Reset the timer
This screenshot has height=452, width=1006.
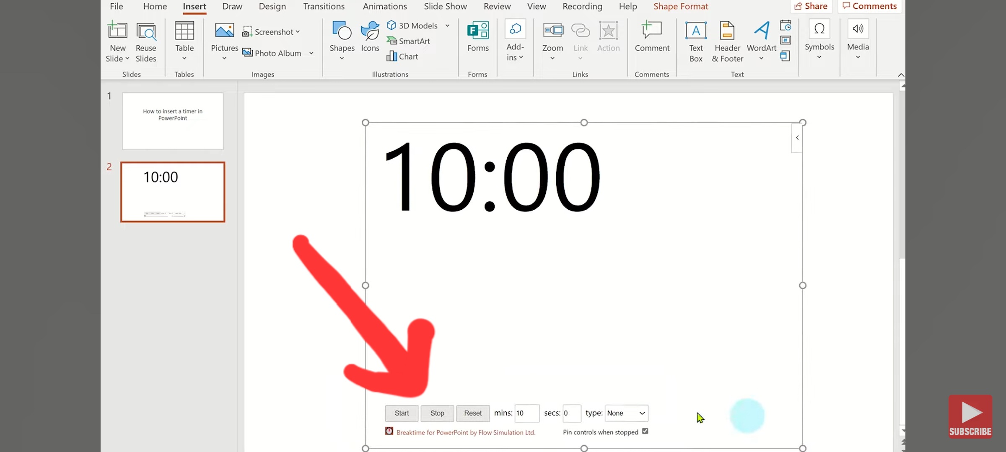pos(472,413)
